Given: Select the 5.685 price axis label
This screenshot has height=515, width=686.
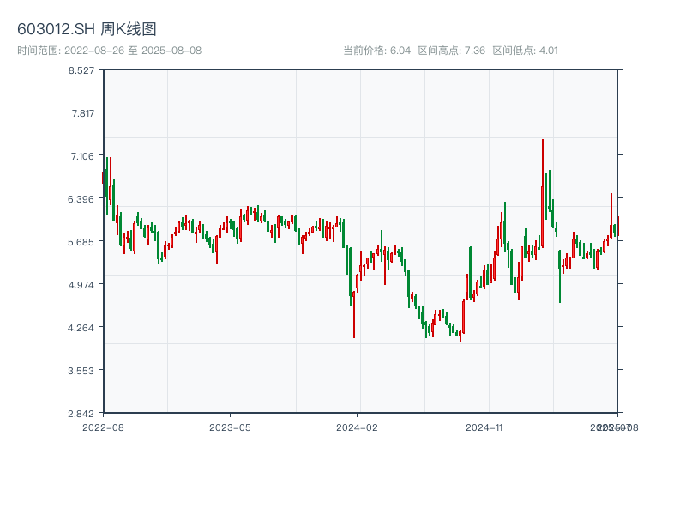Looking at the screenshot, I should (x=81, y=242).
